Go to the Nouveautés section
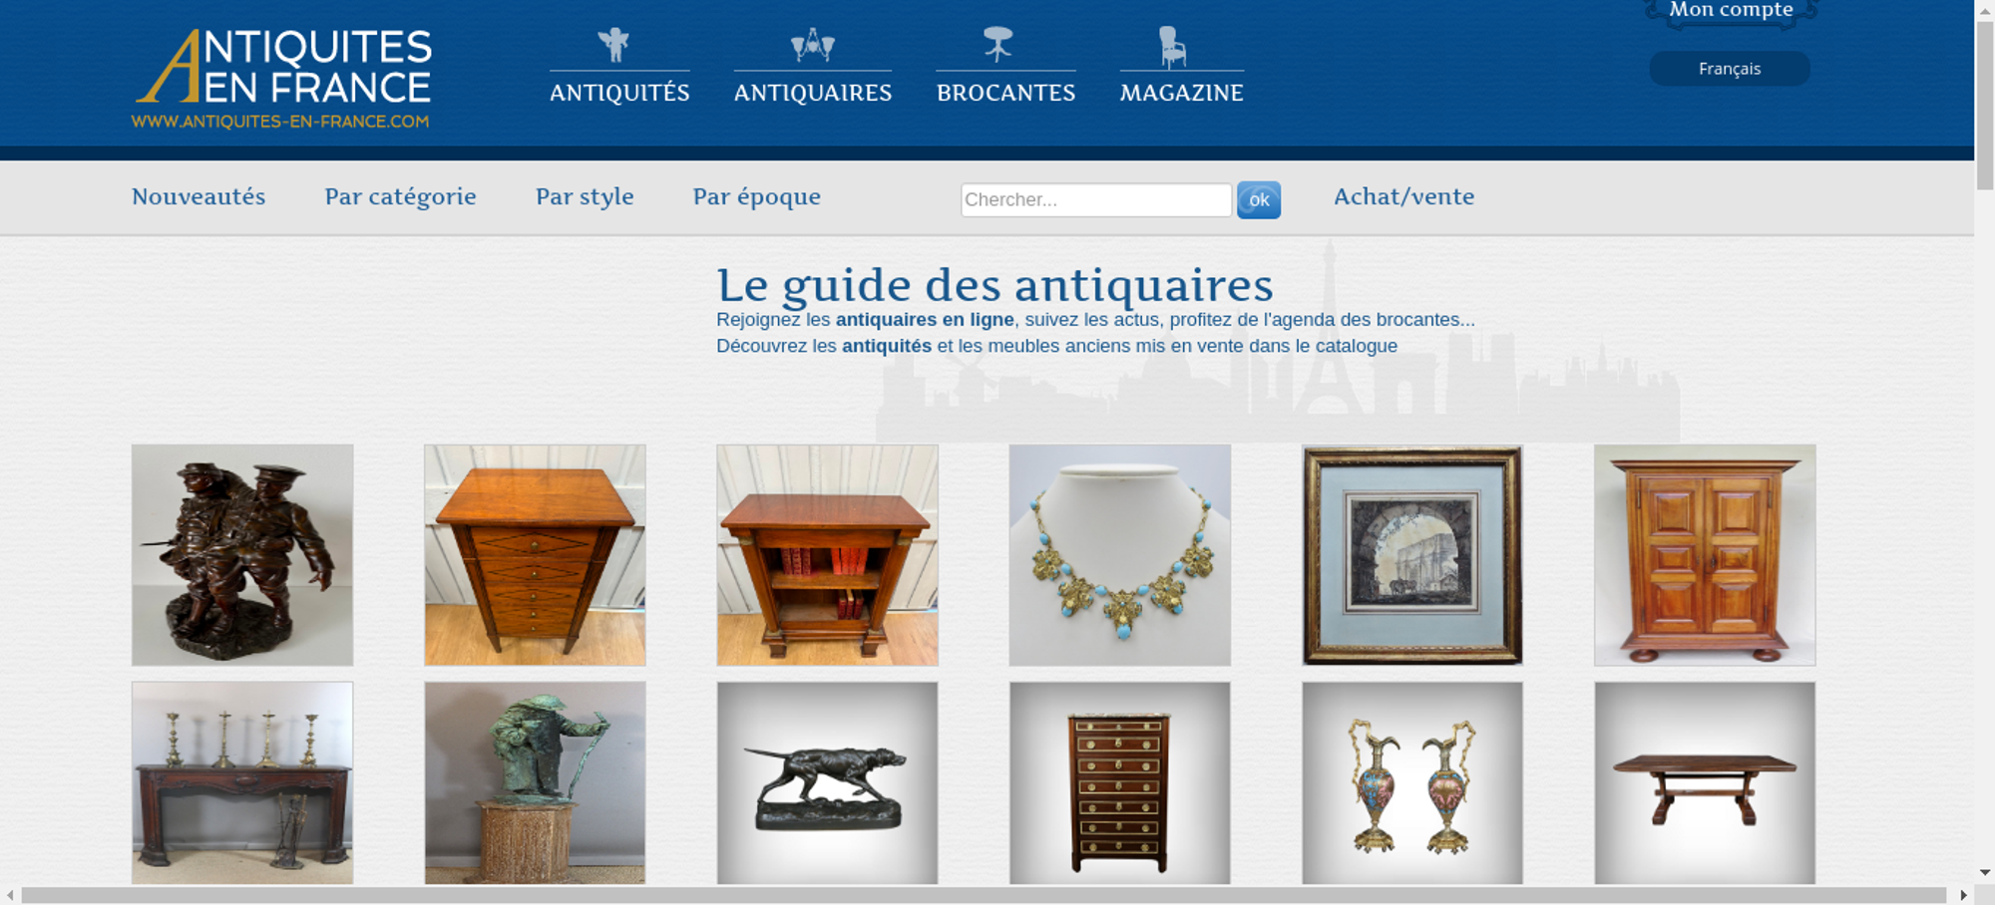This screenshot has width=1995, height=905. pyautogui.click(x=199, y=196)
